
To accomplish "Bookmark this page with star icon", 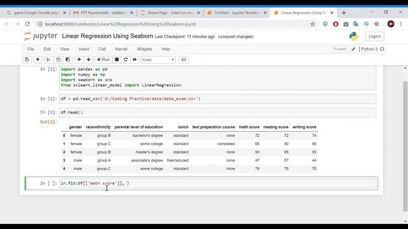I will (312, 24).
